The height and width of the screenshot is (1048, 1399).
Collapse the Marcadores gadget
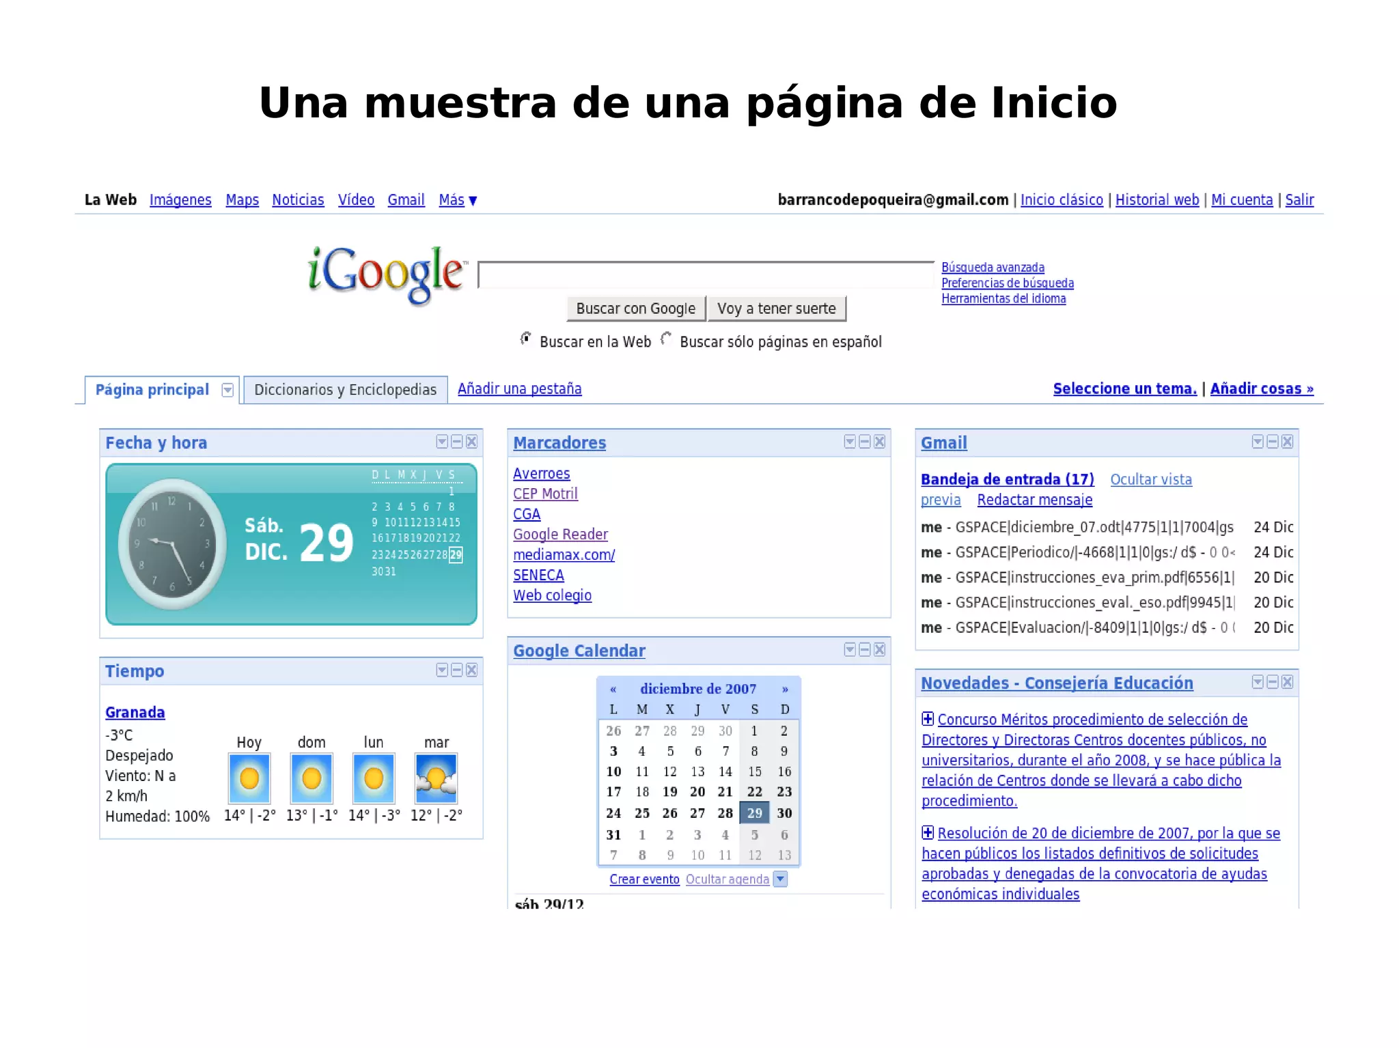click(865, 442)
